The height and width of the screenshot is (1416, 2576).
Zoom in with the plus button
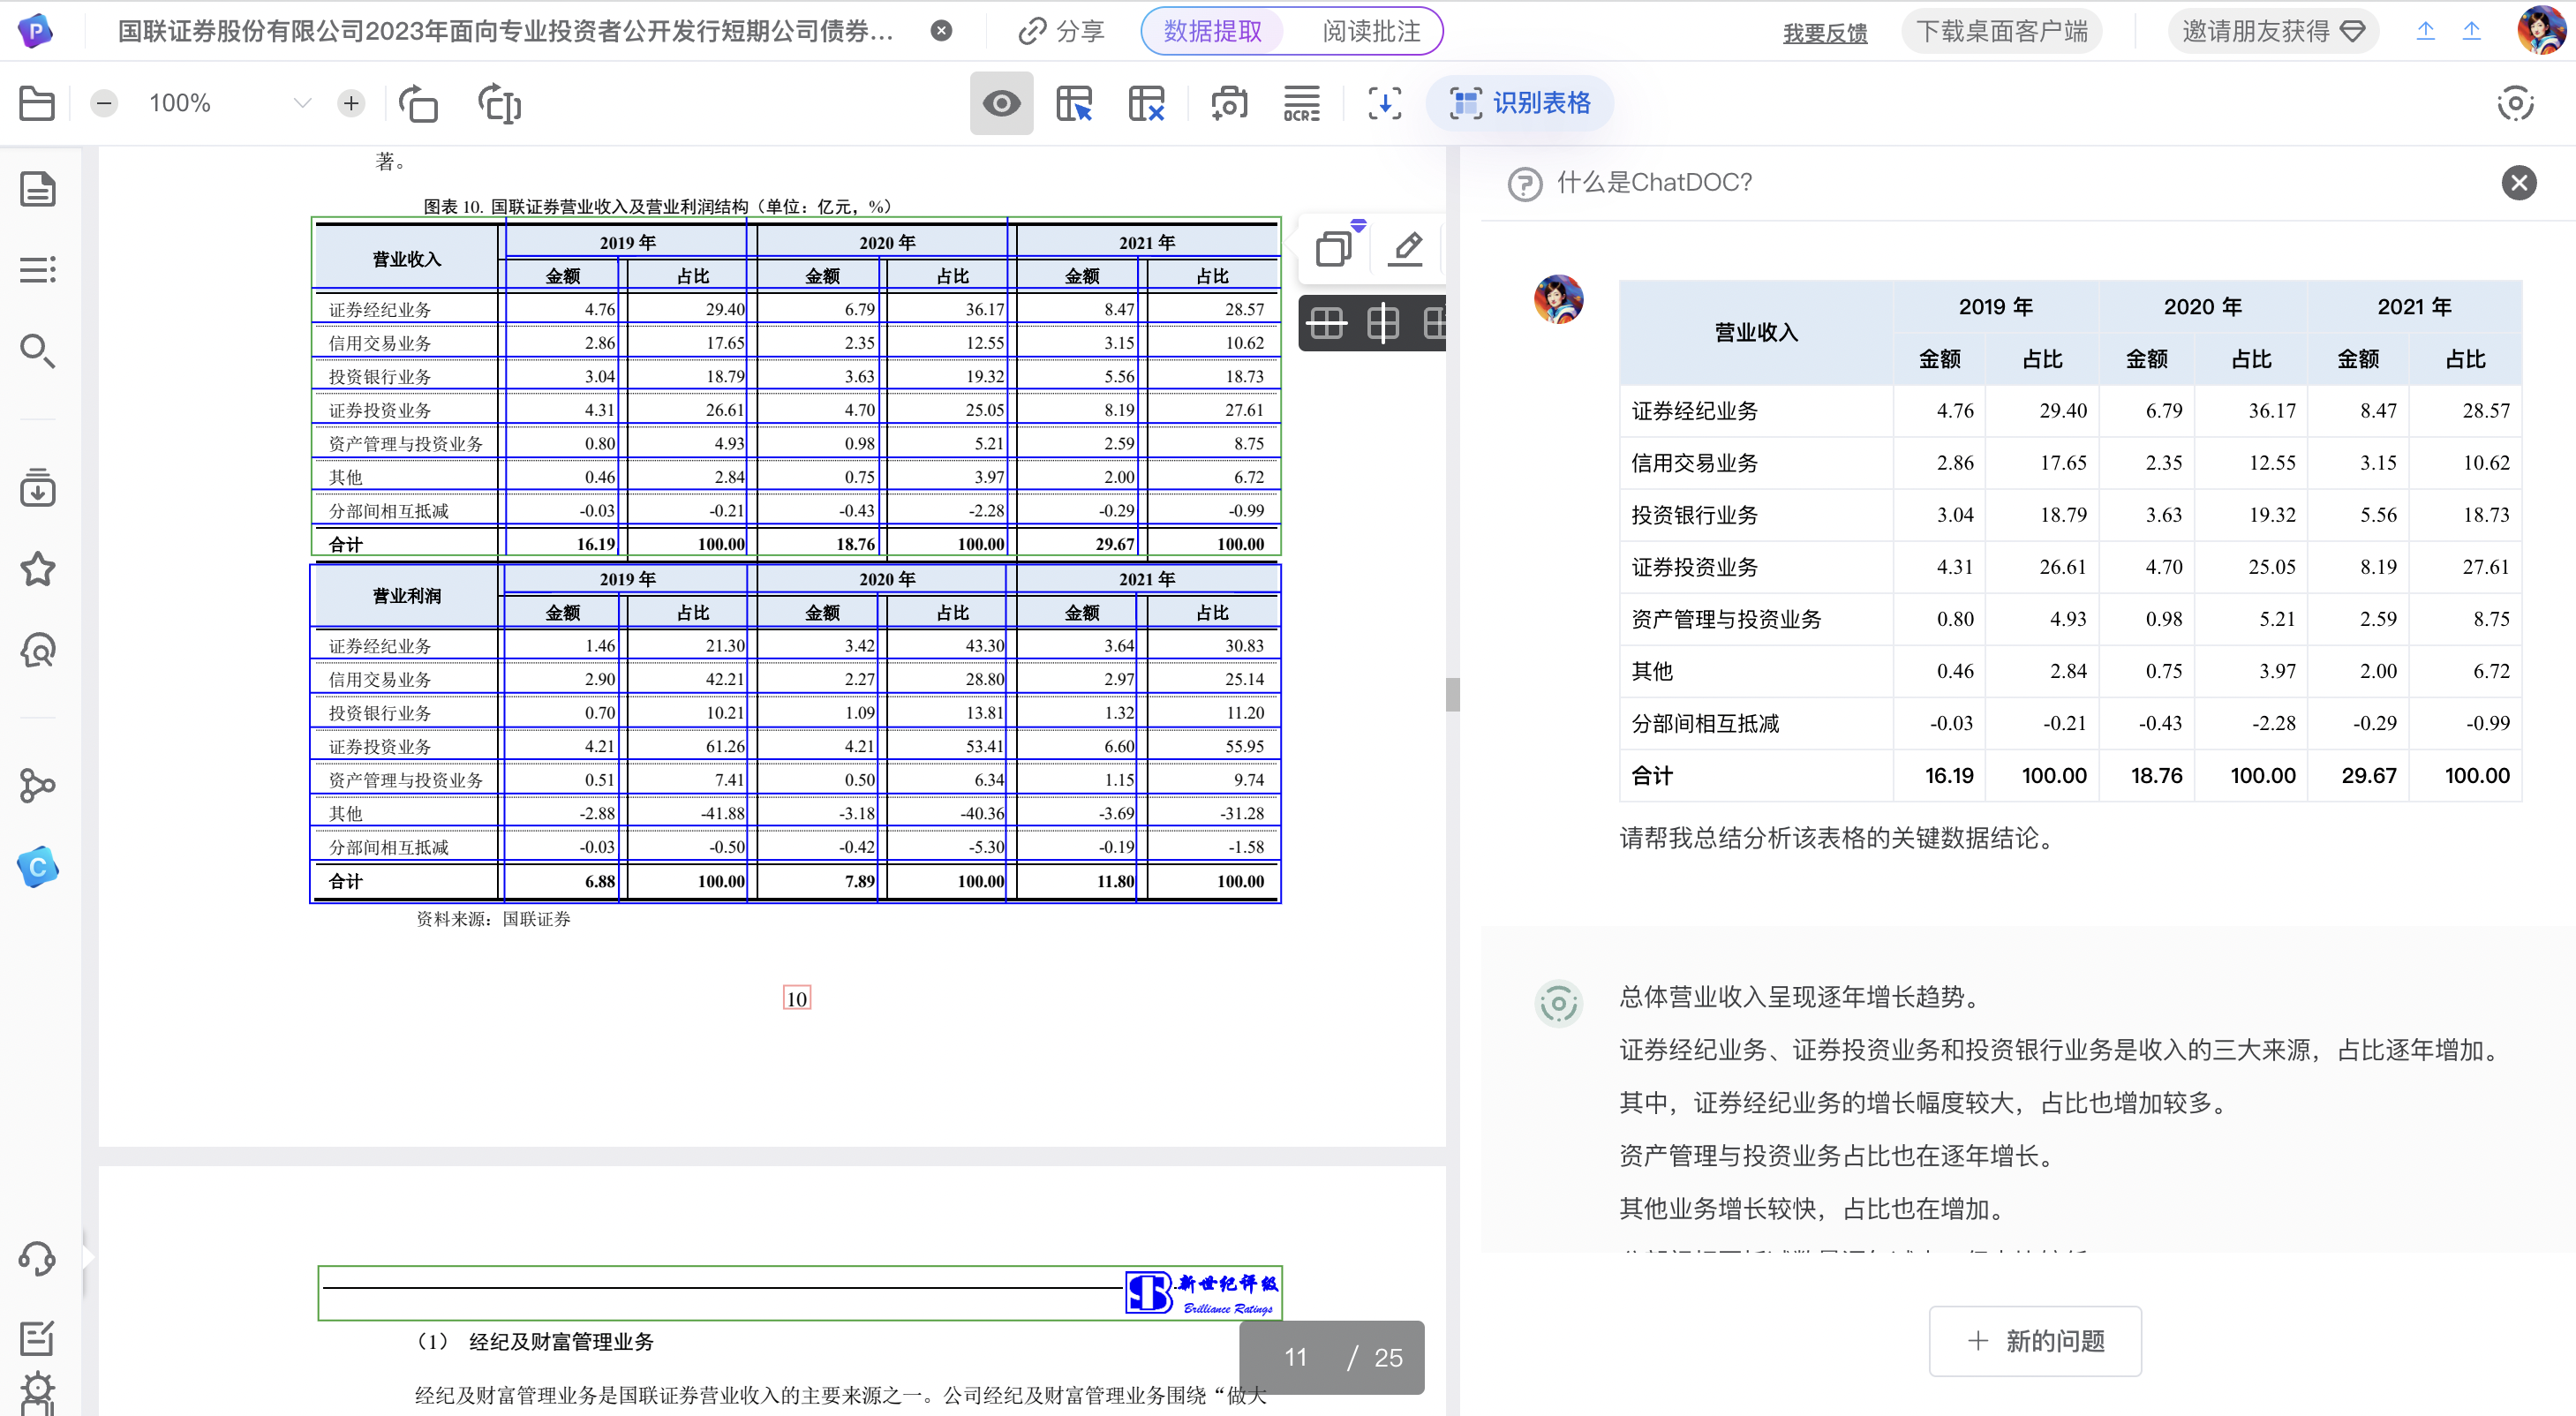(351, 103)
